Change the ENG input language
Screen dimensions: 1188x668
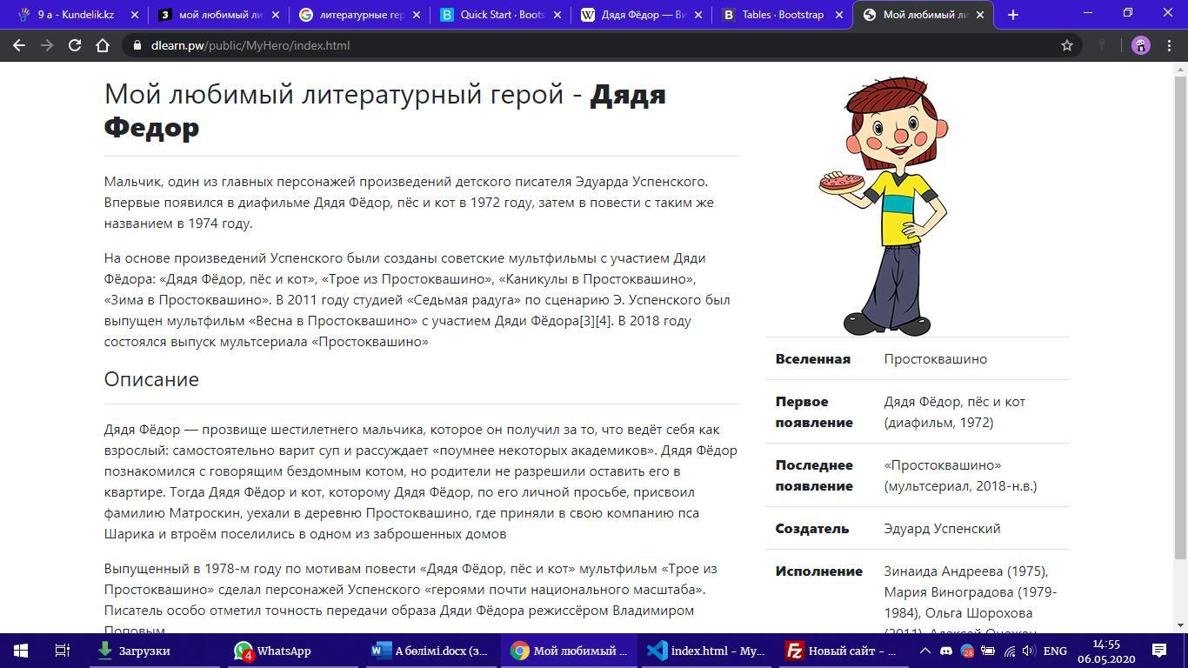point(1055,651)
